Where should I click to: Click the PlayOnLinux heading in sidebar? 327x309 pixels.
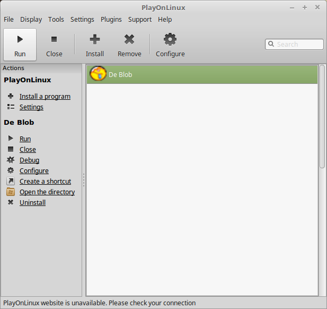[28, 80]
